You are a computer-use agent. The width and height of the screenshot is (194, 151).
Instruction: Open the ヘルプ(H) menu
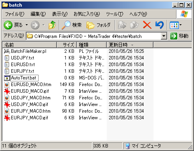pos(138,14)
